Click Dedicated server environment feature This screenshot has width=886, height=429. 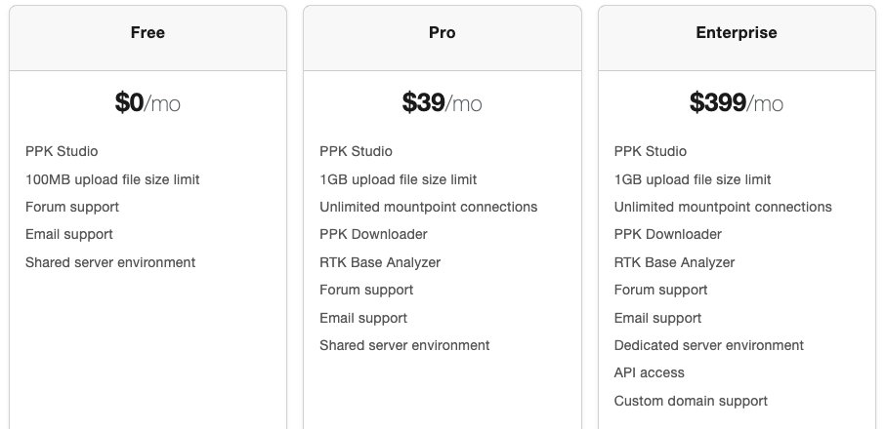point(709,345)
